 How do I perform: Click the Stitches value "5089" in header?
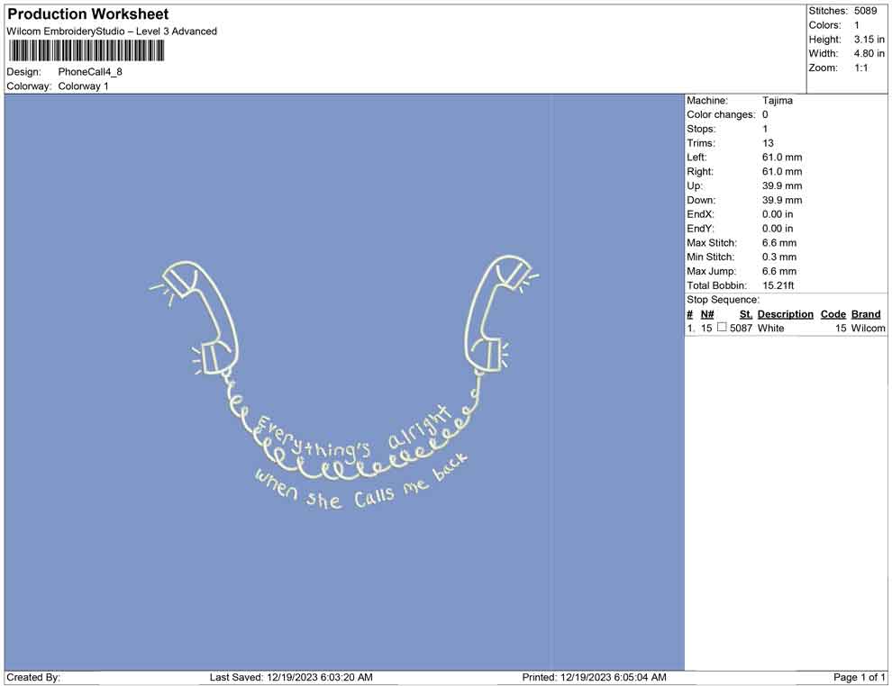point(865,11)
